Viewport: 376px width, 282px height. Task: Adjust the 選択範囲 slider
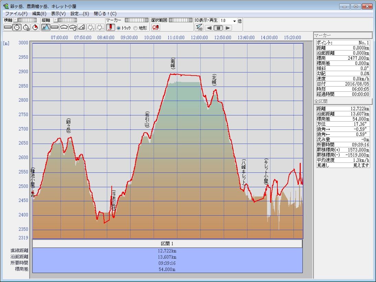coord(180,20)
